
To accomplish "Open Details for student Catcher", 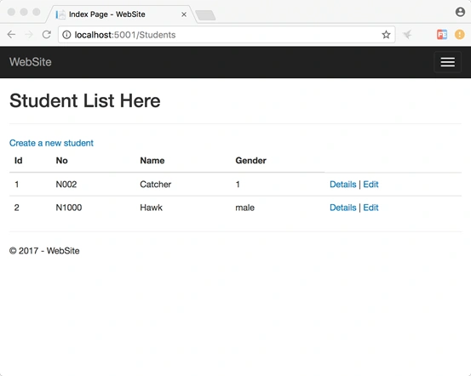I will point(342,185).
